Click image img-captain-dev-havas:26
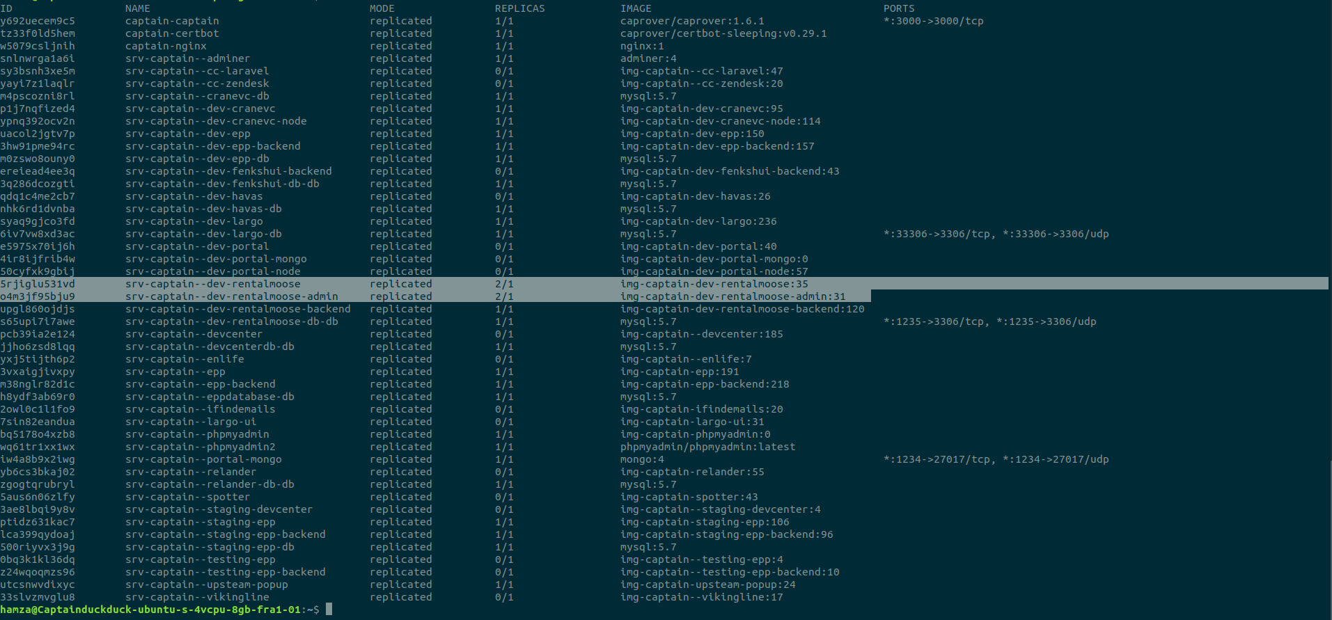The image size is (1332, 620). coord(696,196)
